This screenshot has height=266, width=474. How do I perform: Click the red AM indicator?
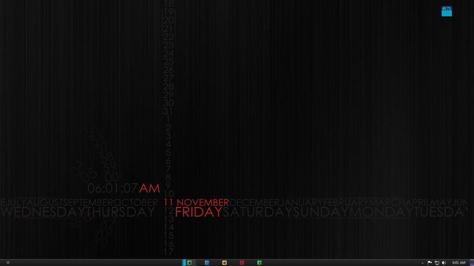pyautogui.click(x=150, y=188)
